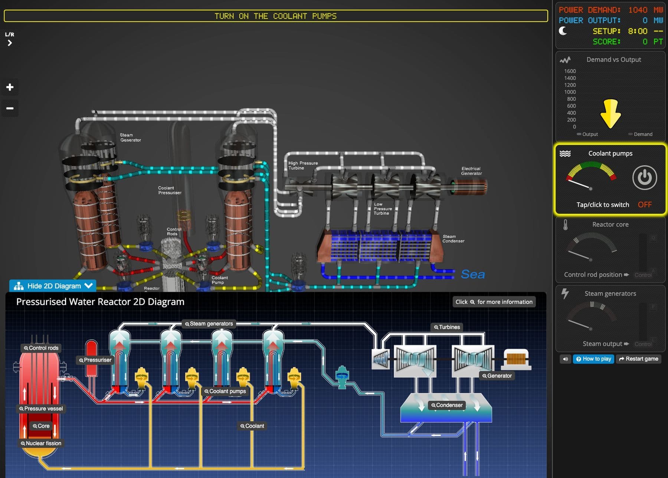Expand the L/R side panel arrow

(x=9, y=43)
